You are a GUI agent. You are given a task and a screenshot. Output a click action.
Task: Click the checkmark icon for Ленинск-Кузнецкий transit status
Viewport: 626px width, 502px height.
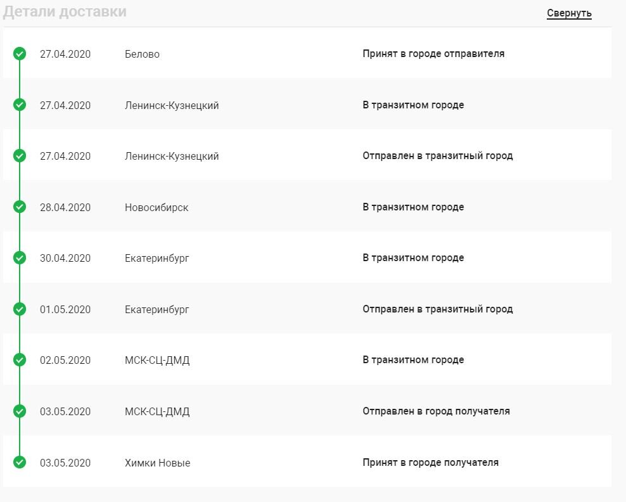click(20, 105)
